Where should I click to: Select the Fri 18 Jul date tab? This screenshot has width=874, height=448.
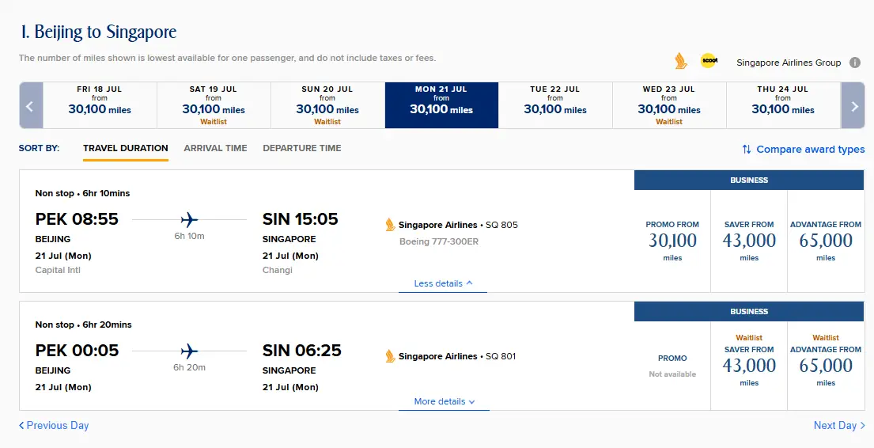coord(100,105)
